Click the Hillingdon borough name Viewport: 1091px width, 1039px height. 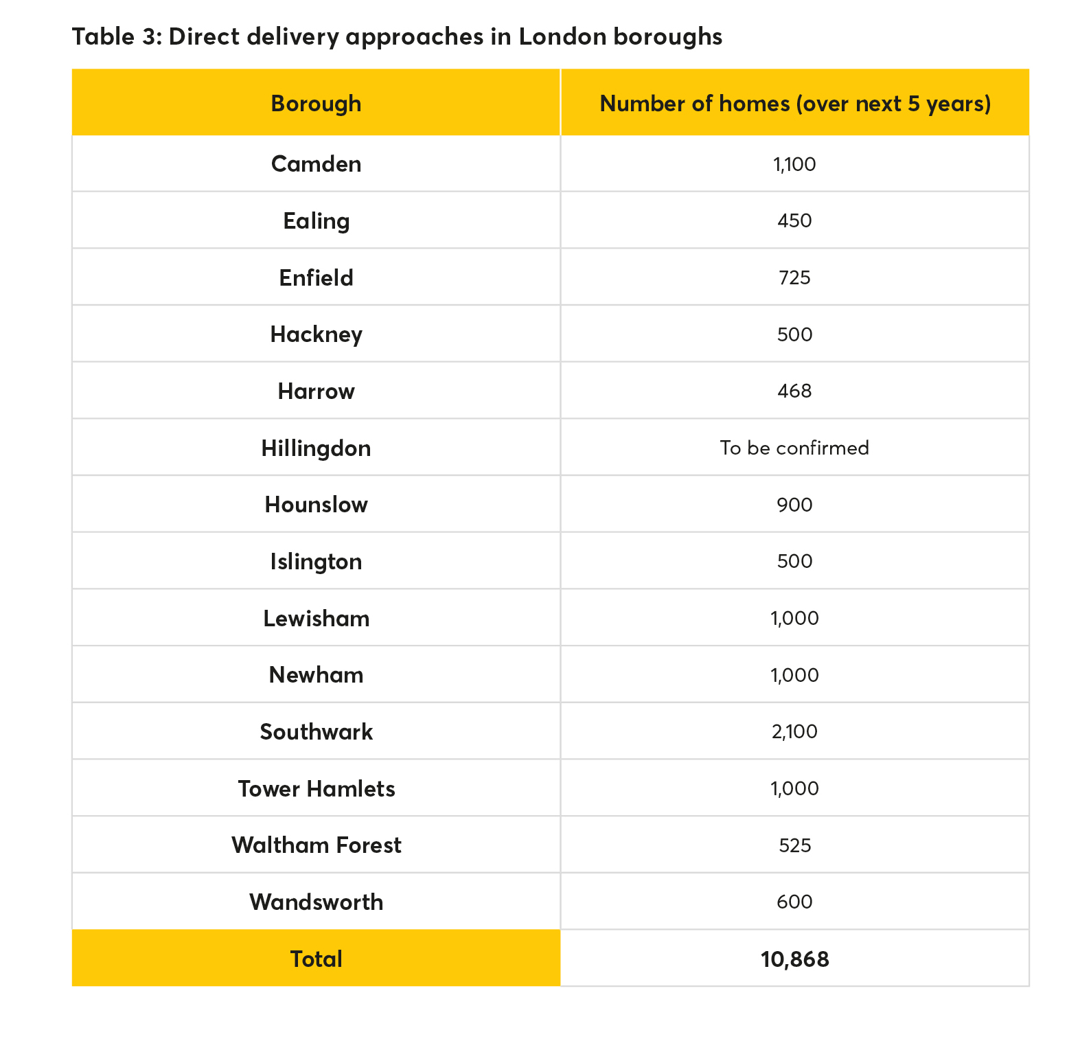point(316,448)
